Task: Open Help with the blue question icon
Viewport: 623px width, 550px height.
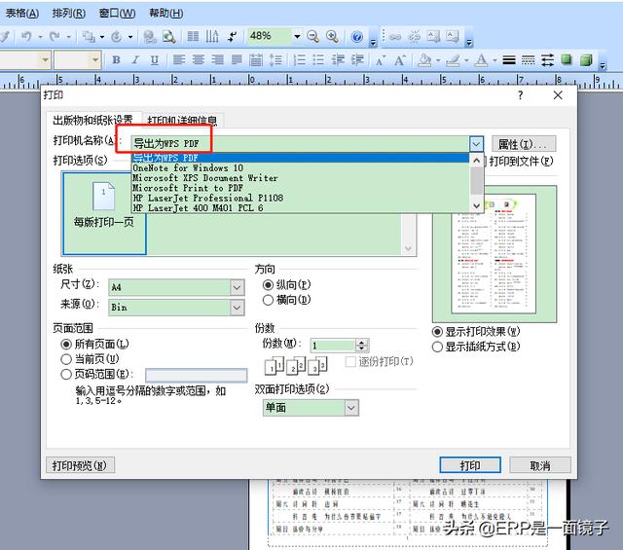Action: point(357,37)
